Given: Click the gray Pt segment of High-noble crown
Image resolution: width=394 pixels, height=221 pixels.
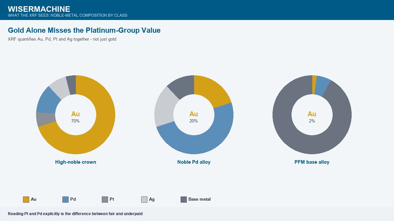Looking at the screenshot, I should tap(46, 119).
